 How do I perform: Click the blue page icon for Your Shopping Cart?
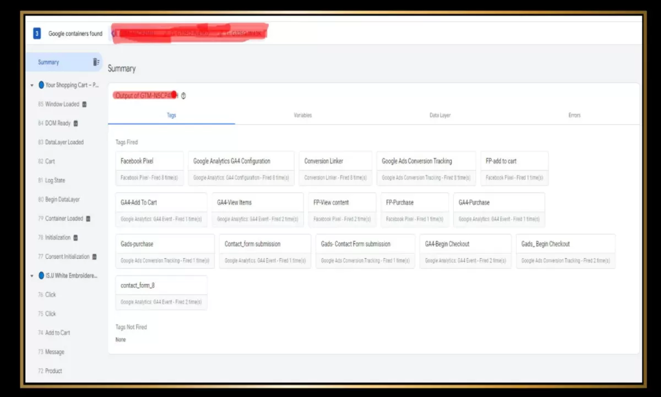(x=41, y=85)
